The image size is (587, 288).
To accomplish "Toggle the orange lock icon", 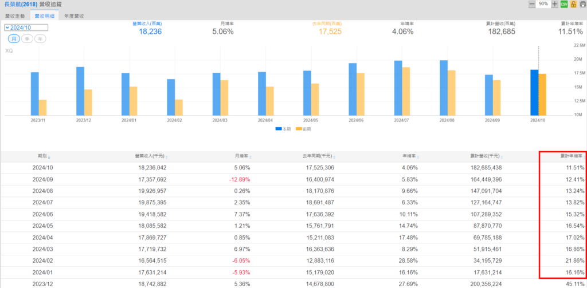I will coord(573,4).
